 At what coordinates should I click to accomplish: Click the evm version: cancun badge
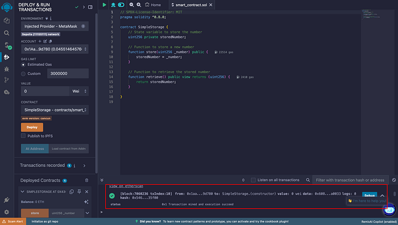[36, 118]
